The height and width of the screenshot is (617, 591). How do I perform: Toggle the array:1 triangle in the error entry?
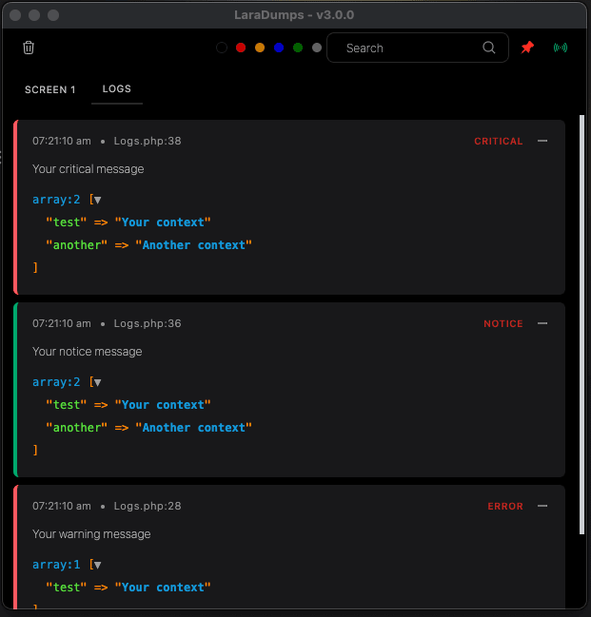(97, 565)
